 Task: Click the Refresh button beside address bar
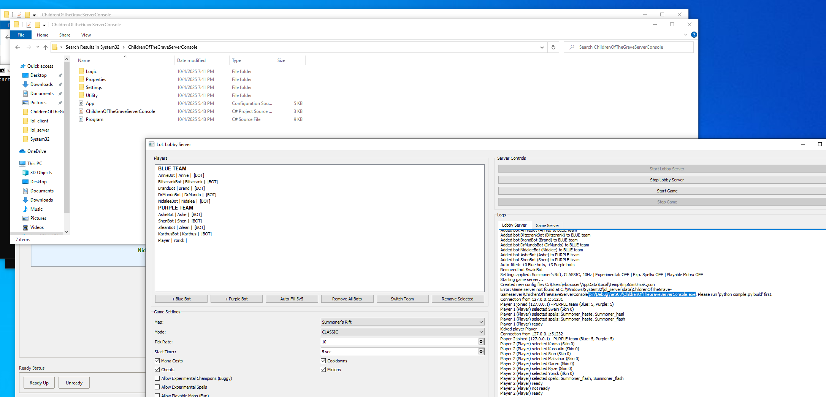(x=553, y=47)
